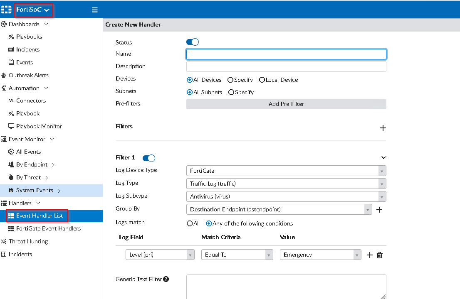Screen dimensions: 460x299
Task: Select Specify radio for Subnets
Action: pos(231,92)
